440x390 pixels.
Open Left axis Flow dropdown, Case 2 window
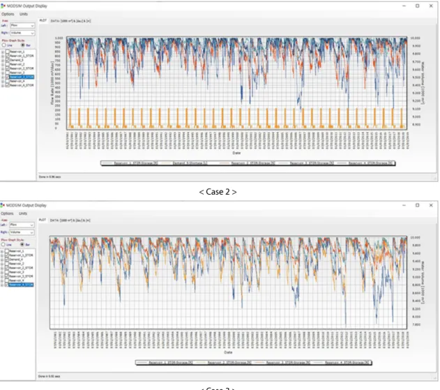[22, 26]
